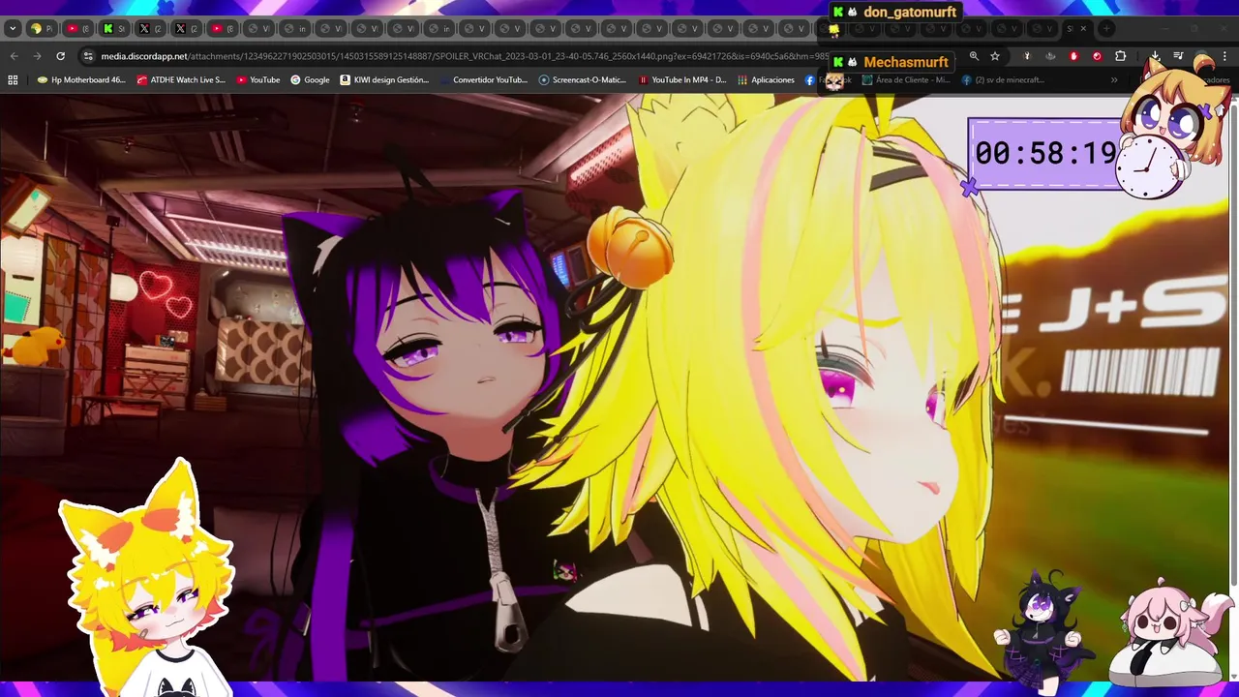Open the Hp Motherboard bookmark
The height and width of the screenshot is (697, 1239).
click(x=81, y=80)
